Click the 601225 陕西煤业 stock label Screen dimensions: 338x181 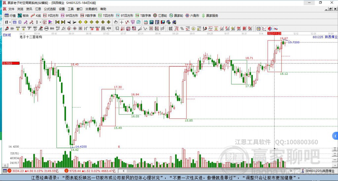tap(325, 37)
